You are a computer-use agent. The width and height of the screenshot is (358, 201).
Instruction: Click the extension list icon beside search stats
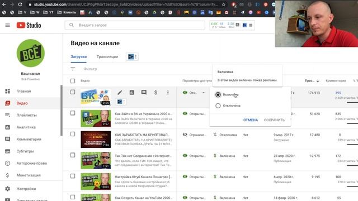click(251, 25)
